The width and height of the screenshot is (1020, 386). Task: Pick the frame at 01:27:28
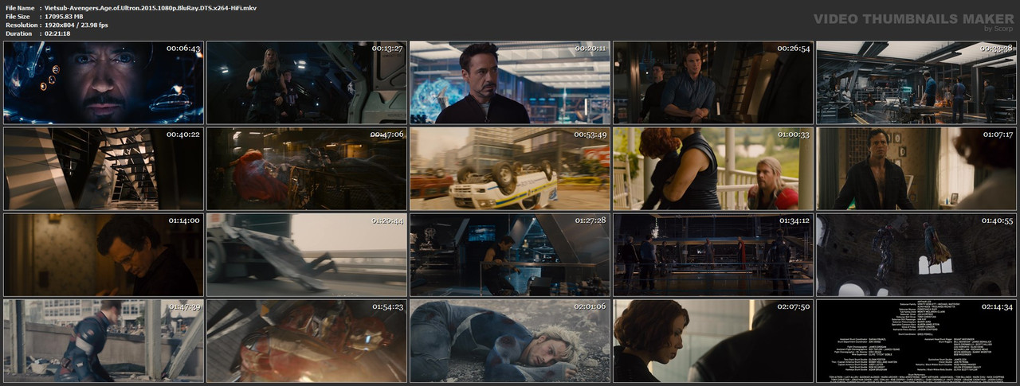click(510, 255)
